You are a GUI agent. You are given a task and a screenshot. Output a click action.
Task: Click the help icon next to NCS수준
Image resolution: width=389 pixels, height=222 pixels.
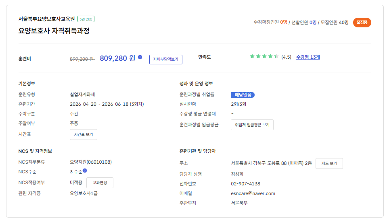coord(85,171)
